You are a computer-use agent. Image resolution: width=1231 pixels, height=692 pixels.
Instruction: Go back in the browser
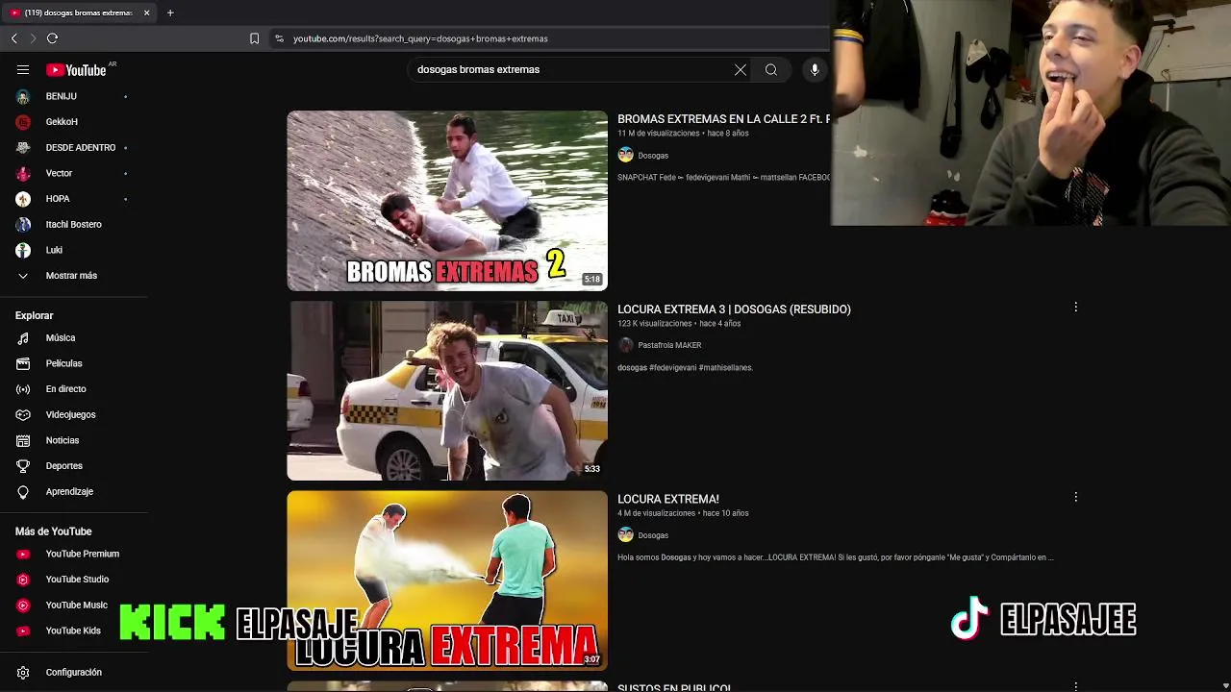click(x=13, y=38)
